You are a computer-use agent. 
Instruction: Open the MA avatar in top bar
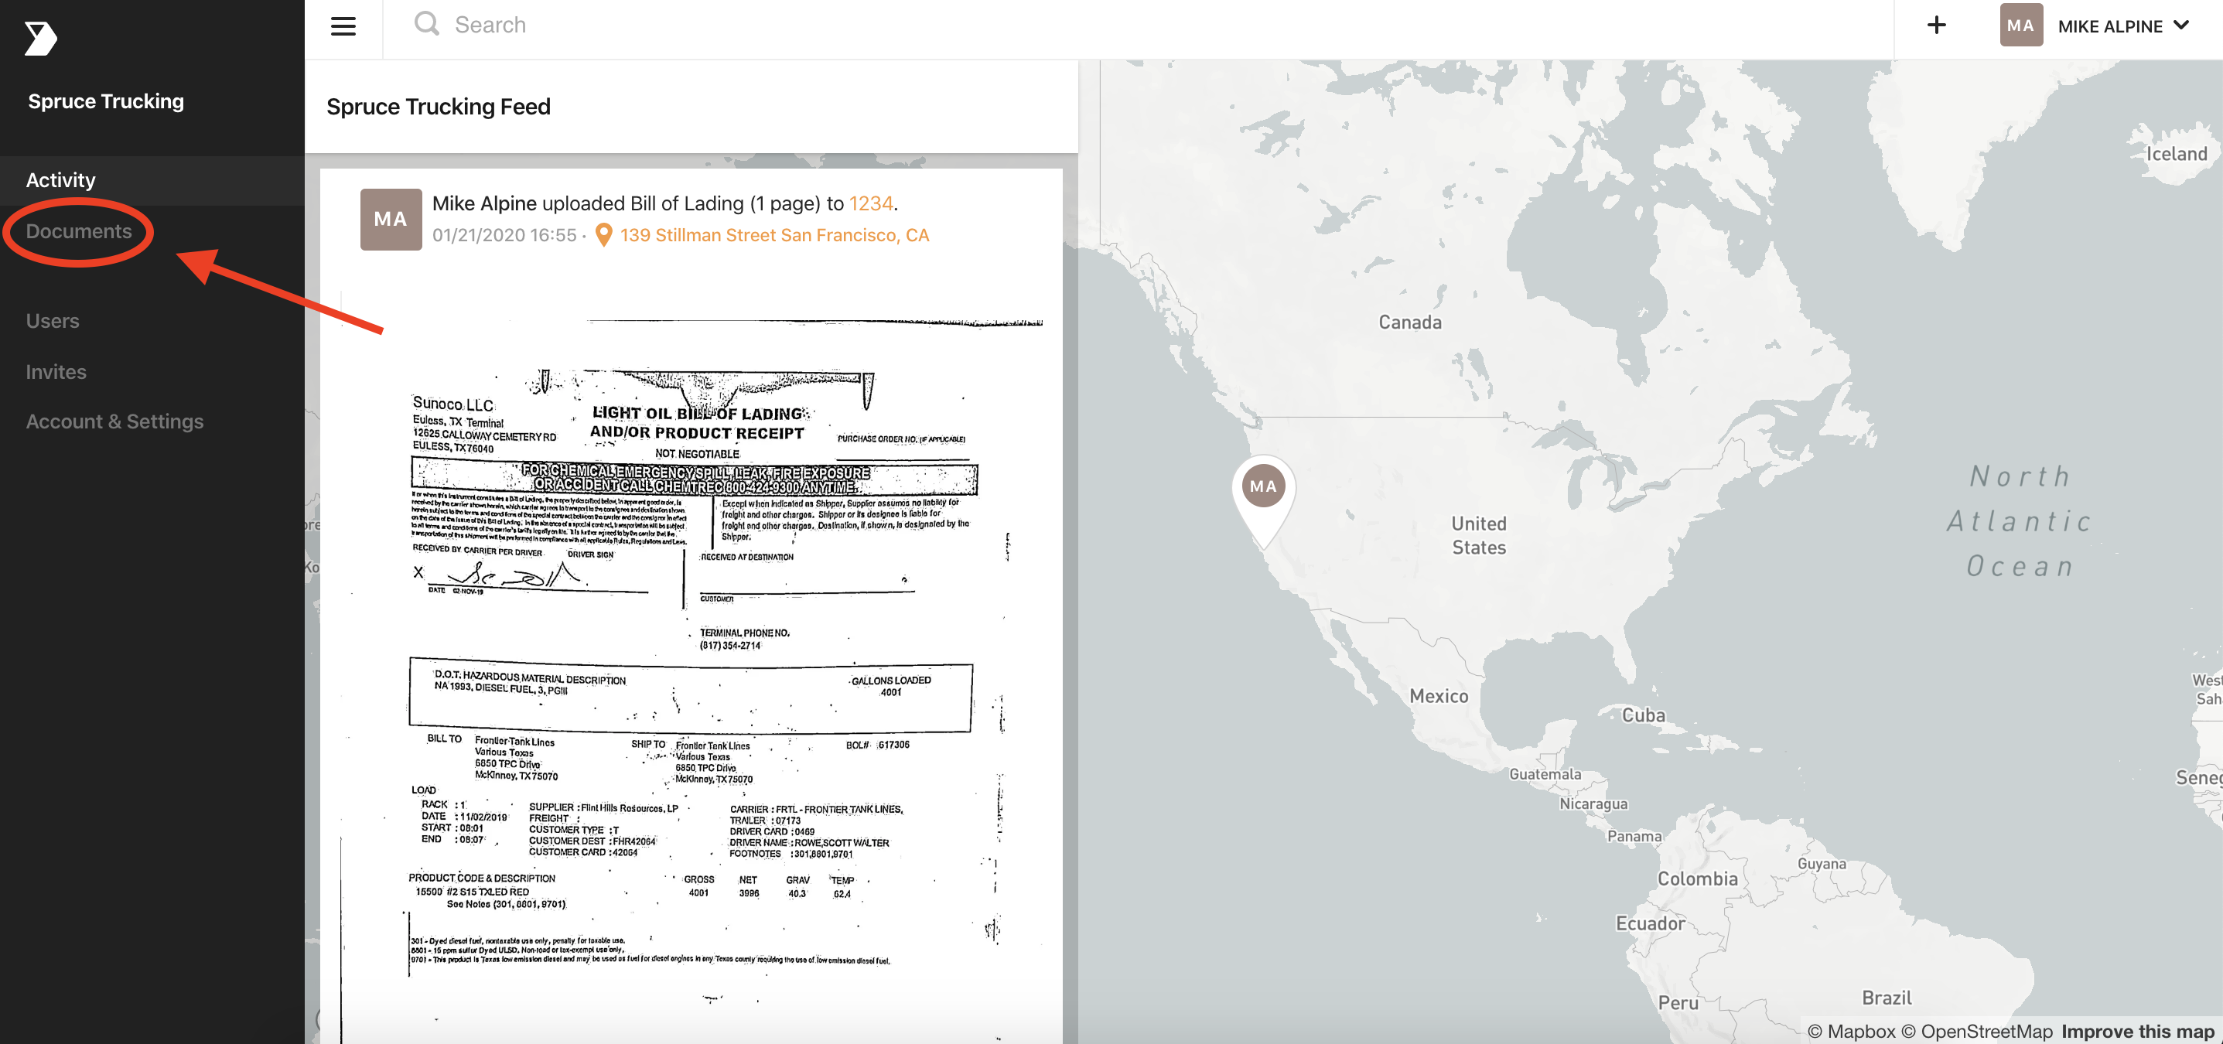pos(2021,25)
